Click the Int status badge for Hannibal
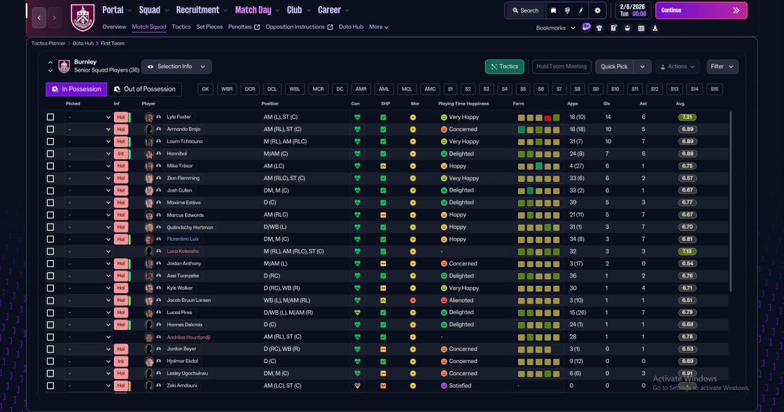This screenshot has height=412, width=784. 121,154
